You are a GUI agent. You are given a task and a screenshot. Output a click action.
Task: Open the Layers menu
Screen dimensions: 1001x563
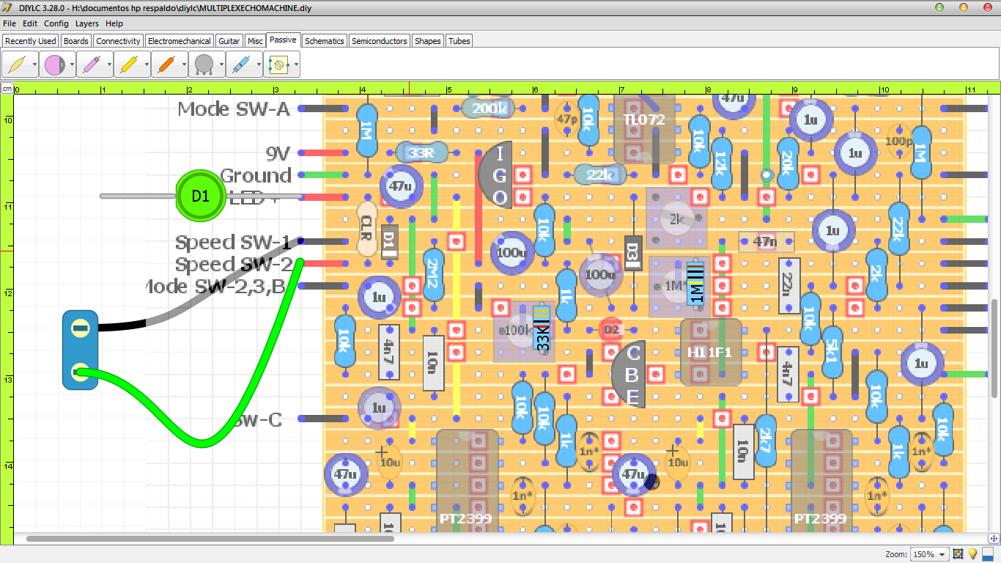(x=86, y=23)
